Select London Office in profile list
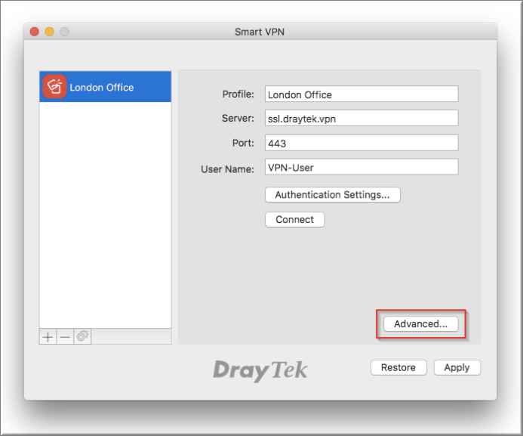This screenshot has width=523, height=436. (106, 87)
